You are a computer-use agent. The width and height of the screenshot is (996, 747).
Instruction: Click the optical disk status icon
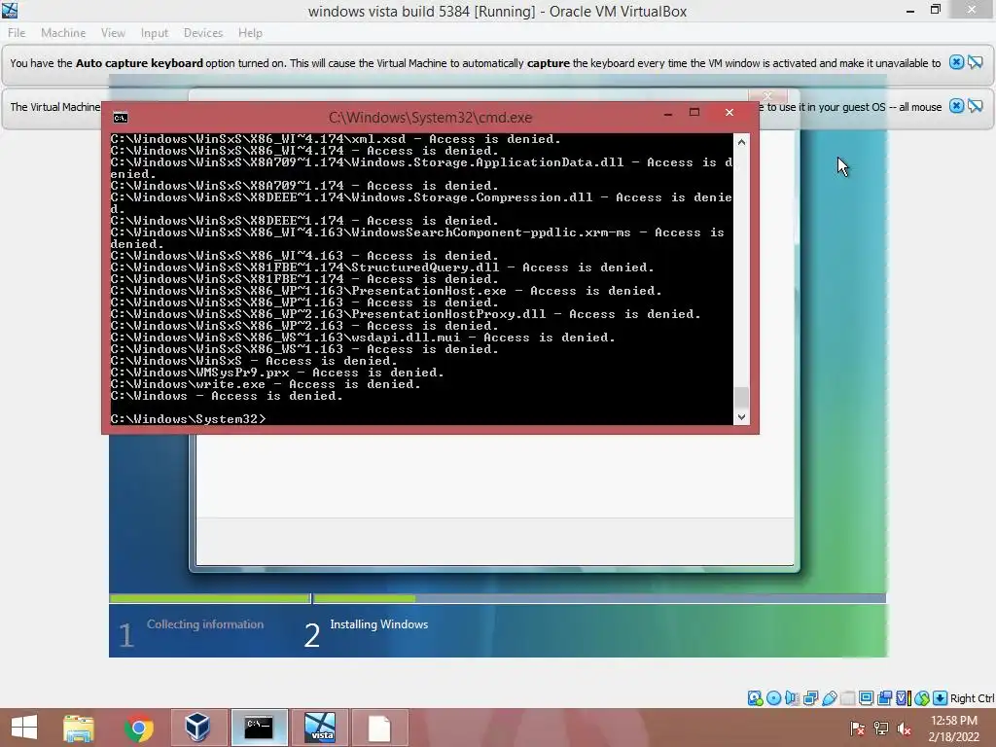[773, 698]
